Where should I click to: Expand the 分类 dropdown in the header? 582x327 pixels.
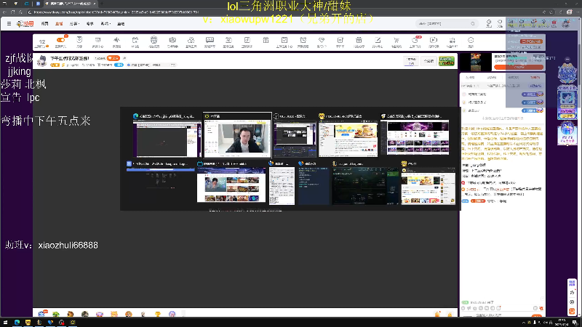74,24
